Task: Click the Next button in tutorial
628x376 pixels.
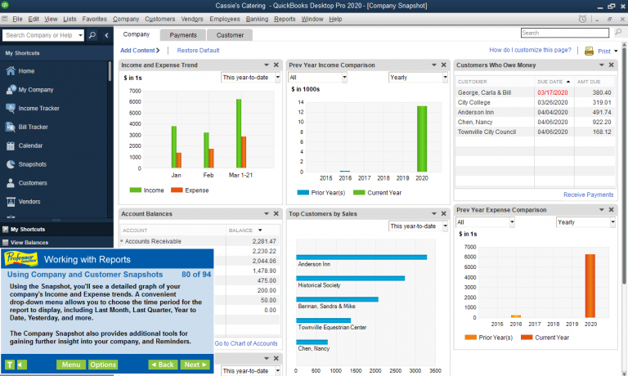Action: click(x=195, y=365)
